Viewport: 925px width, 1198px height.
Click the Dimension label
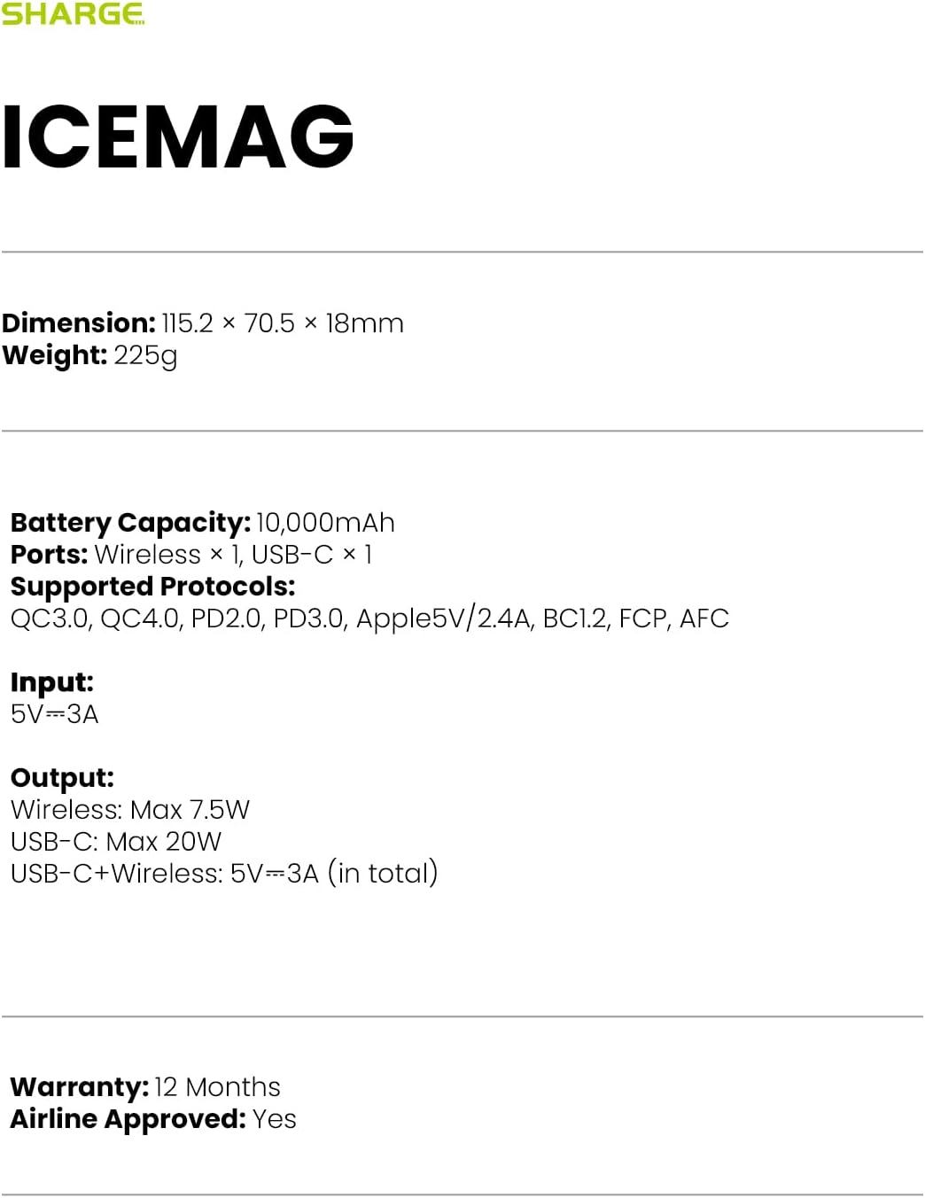[x=79, y=323]
